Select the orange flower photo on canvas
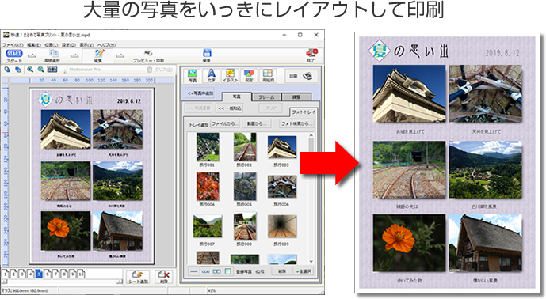The height and width of the screenshot is (299, 546). click(66, 230)
